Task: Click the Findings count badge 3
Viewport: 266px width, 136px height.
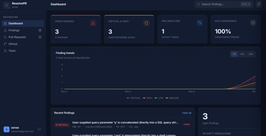Action: click(x=40, y=30)
